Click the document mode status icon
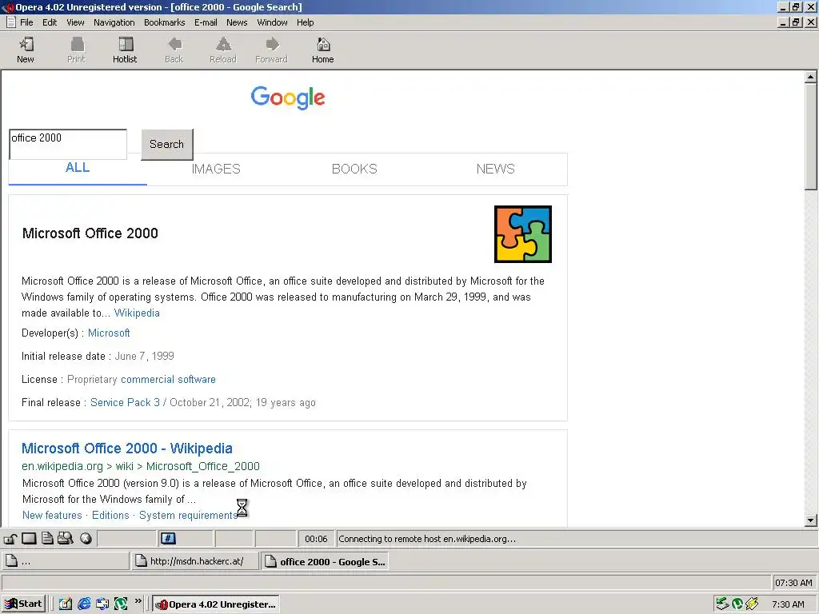 tap(47, 538)
